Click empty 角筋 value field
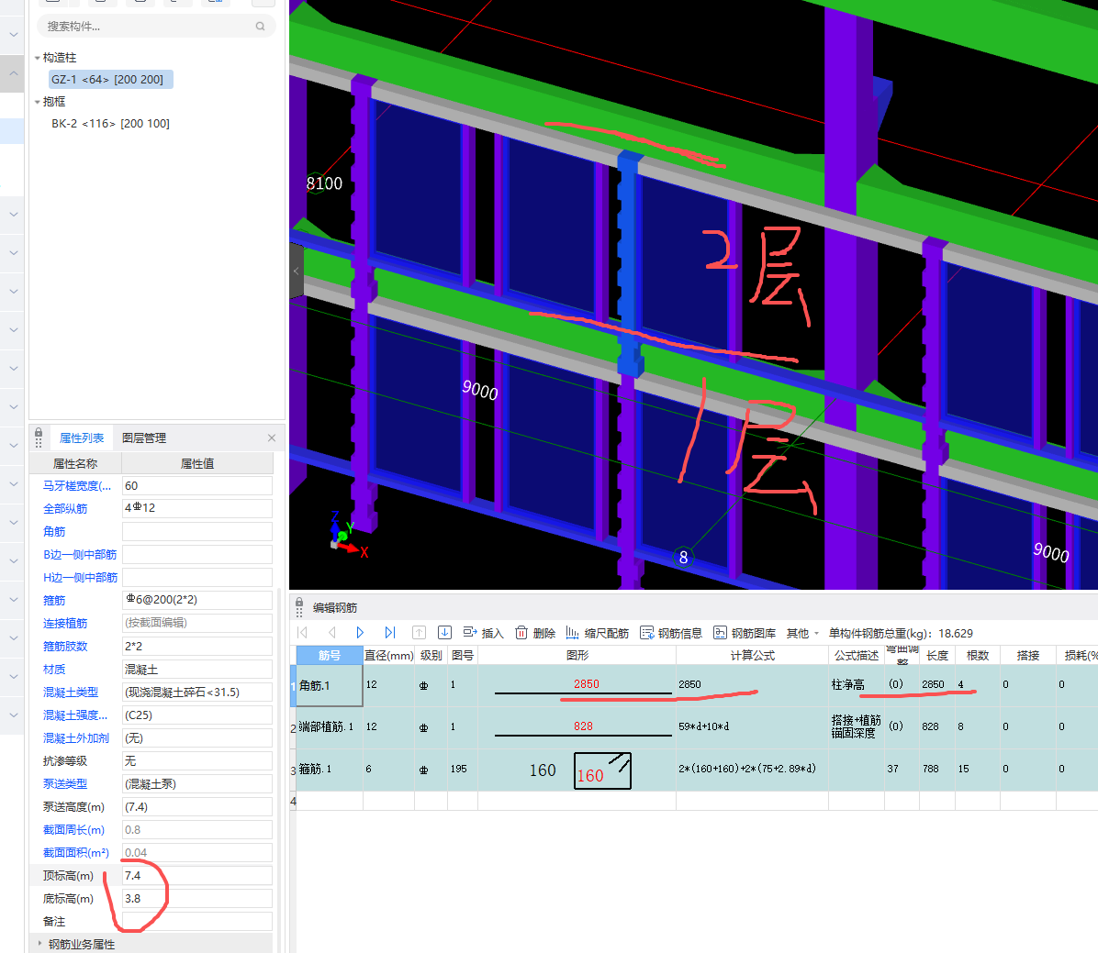The width and height of the screenshot is (1098, 953). point(196,532)
